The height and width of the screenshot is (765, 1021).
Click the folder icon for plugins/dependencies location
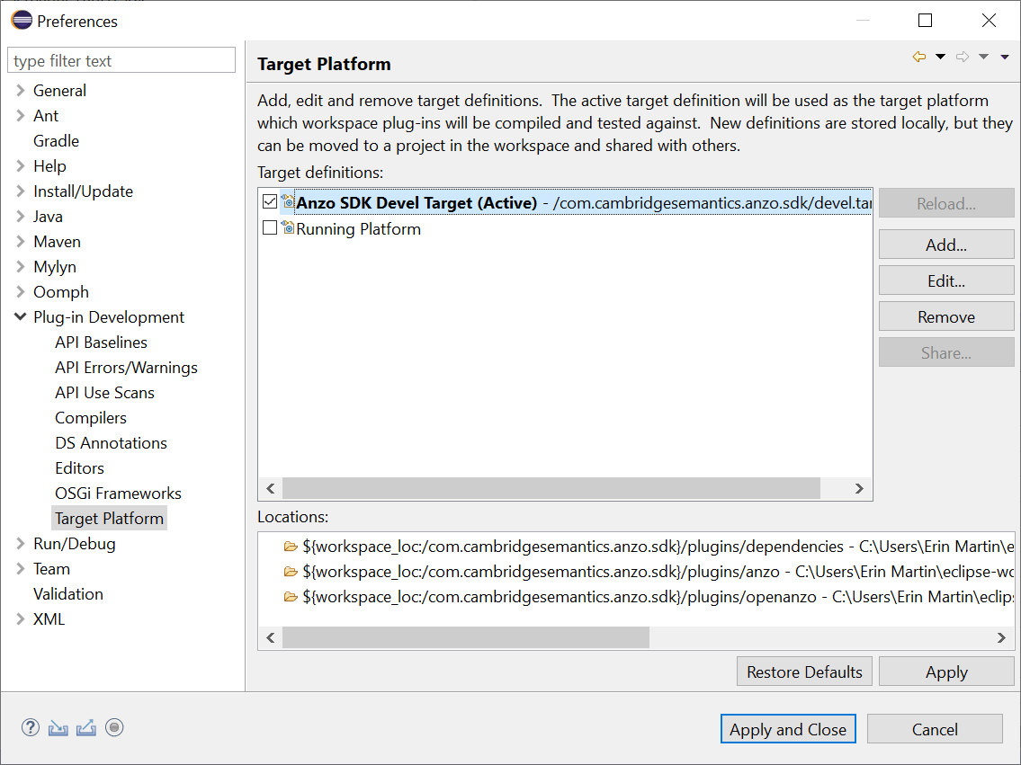tap(291, 547)
